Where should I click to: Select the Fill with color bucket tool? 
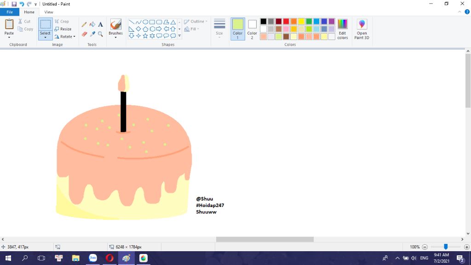(92, 25)
